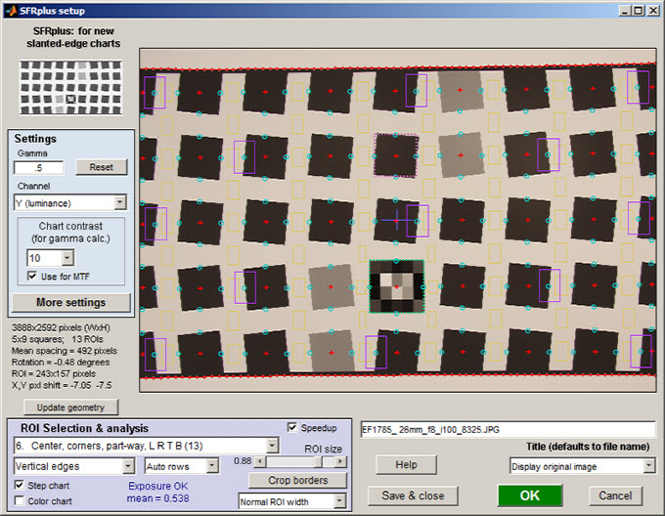Toggle the Use for MTF checkbox

[34, 279]
